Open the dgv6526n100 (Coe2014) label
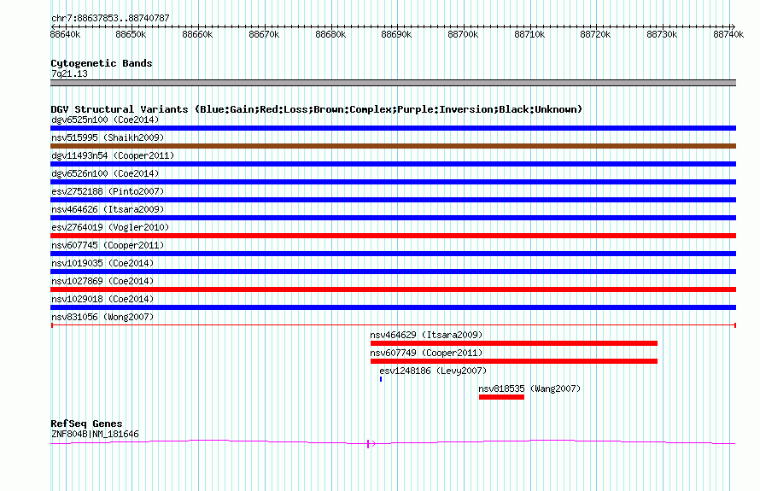This screenshot has width=760, height=491. click(x=105, y=173)
